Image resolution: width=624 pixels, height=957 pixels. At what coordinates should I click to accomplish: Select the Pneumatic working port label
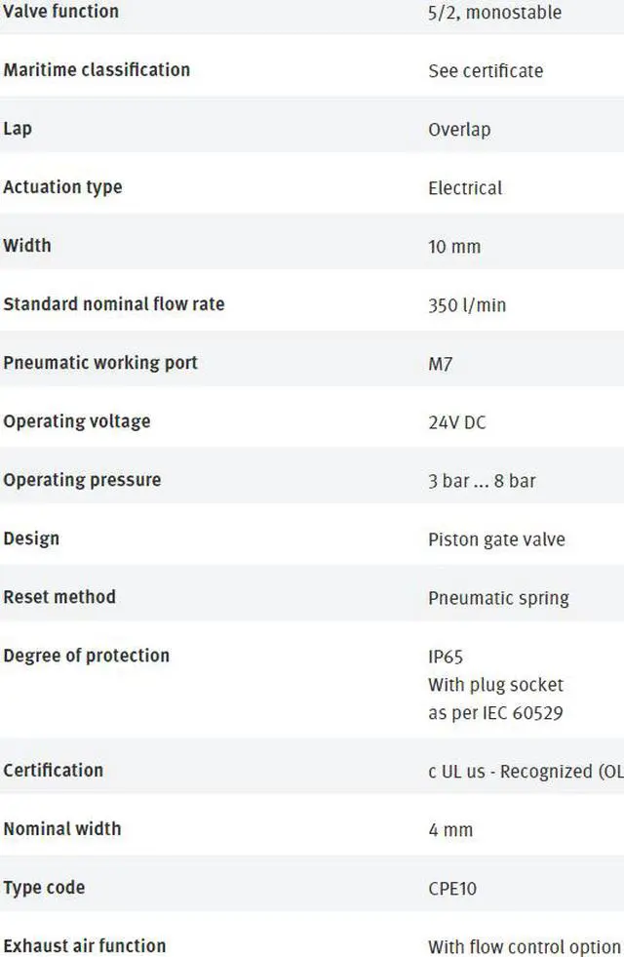[100, 363]
